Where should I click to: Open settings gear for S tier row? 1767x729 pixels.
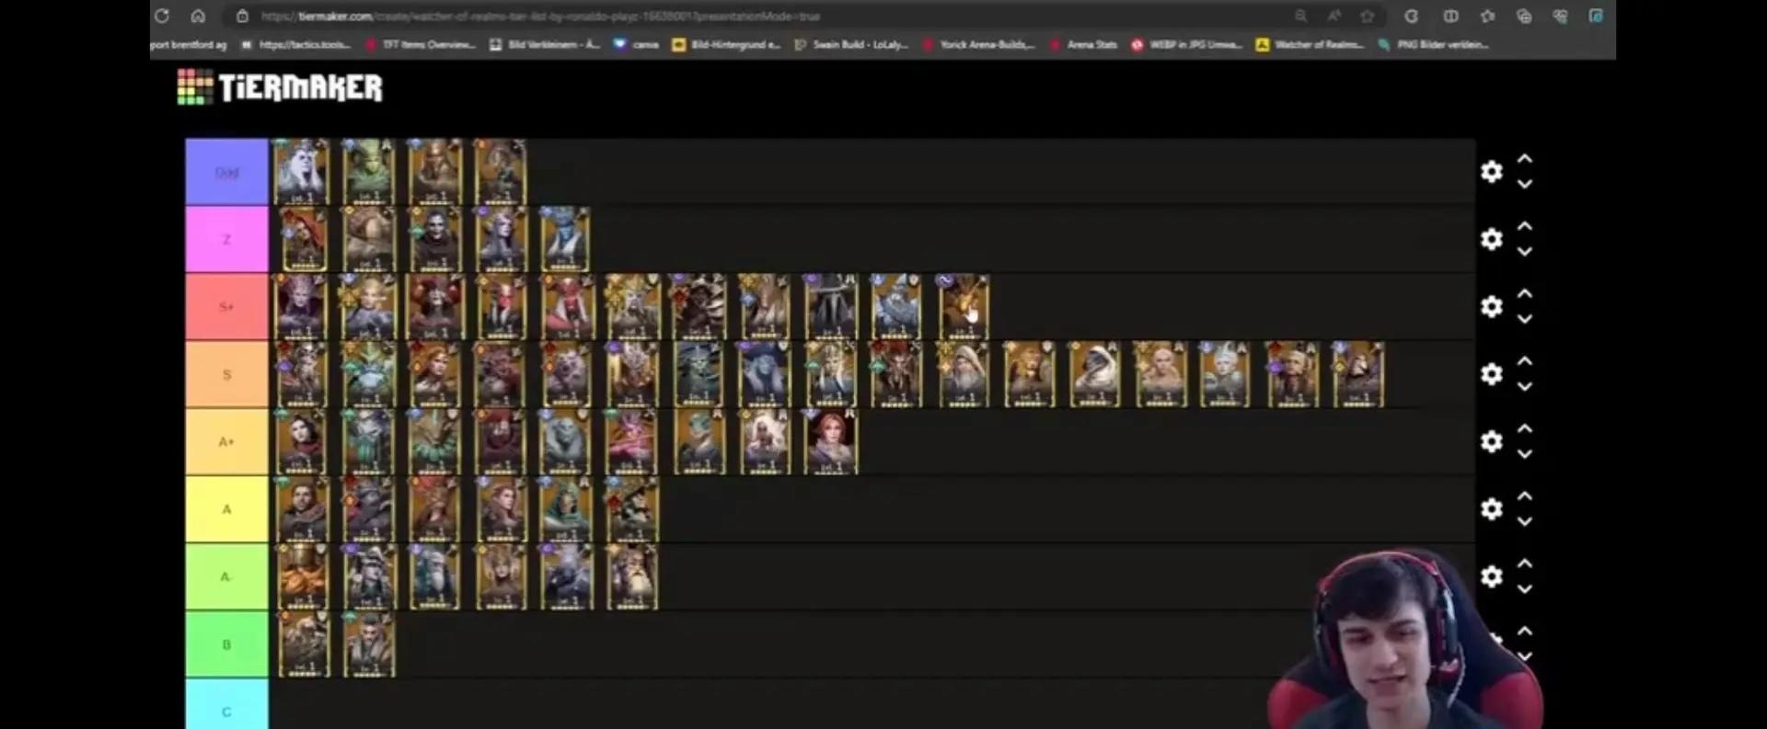tap(1492, 374)
